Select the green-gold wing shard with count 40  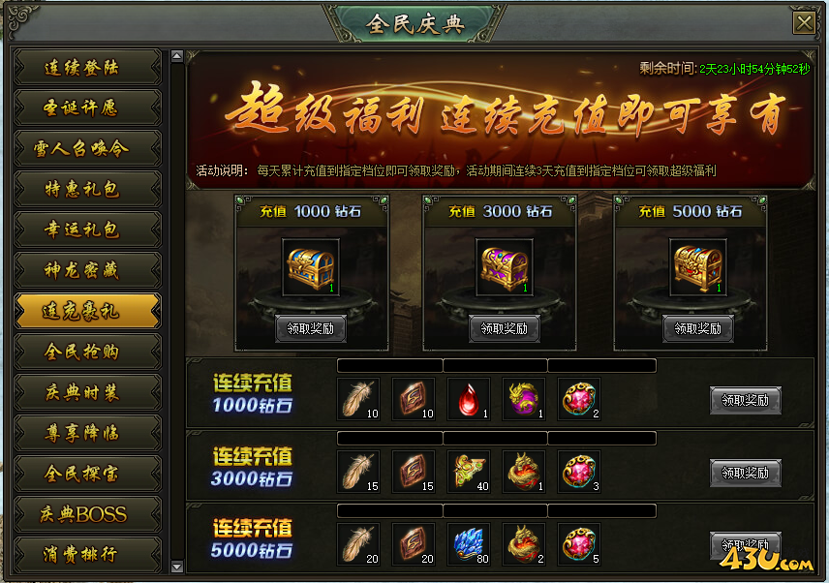(469, 472)
